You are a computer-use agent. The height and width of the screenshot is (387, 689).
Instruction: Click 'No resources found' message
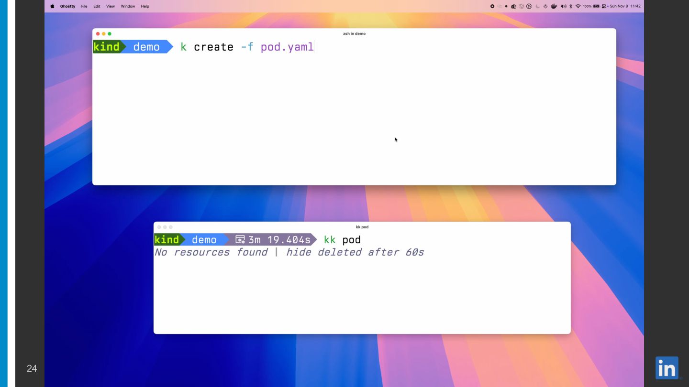[211, 252]
